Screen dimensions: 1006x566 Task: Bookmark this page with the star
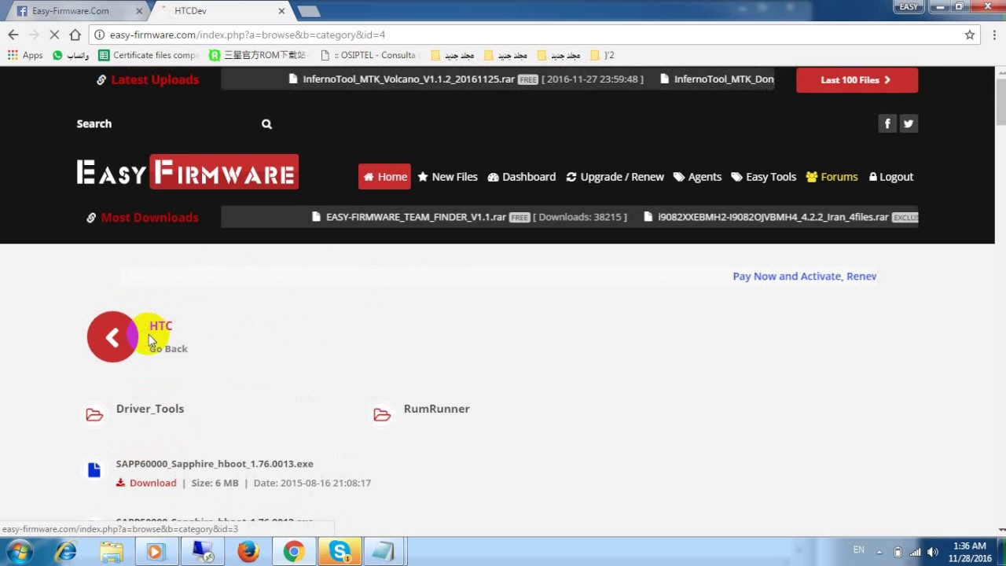point(970,35)
